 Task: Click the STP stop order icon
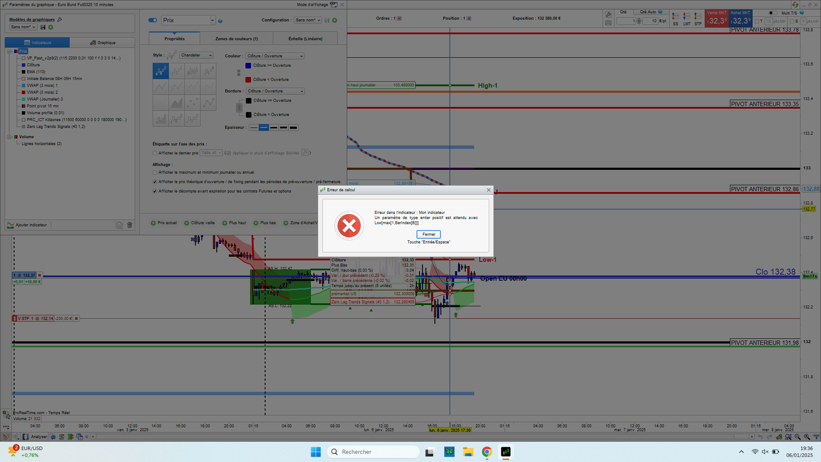pyautogui.click(x=698, y=17)
